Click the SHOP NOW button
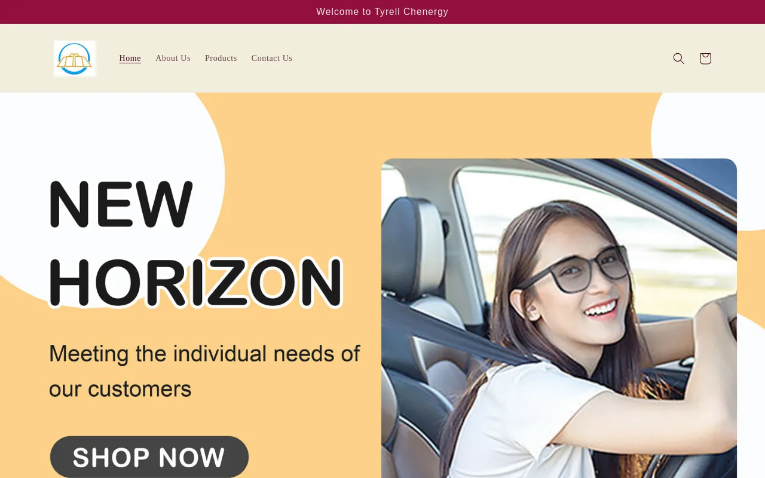This screenshot has height=478, width=765. [149, 457]
